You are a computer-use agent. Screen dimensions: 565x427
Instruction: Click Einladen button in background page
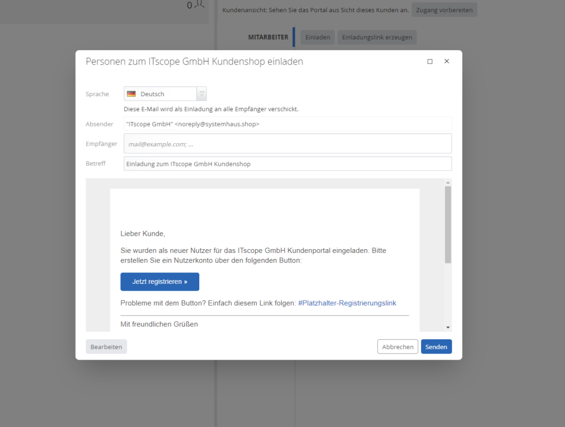point(318,37)
